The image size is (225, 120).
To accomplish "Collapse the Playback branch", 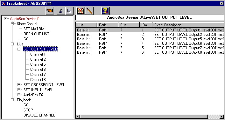I will (12, 100).
